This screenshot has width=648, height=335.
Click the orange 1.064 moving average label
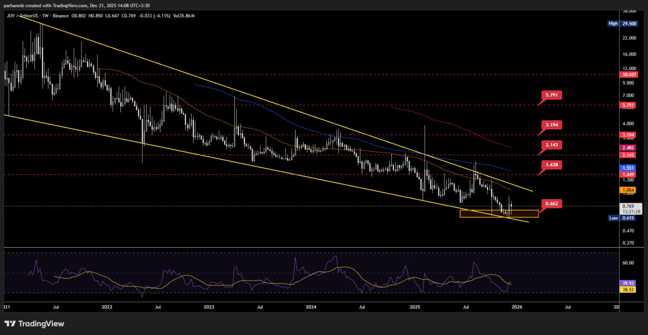point(628,190)
